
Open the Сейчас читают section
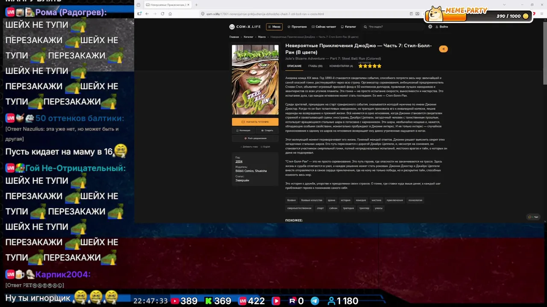click(324, 26)
